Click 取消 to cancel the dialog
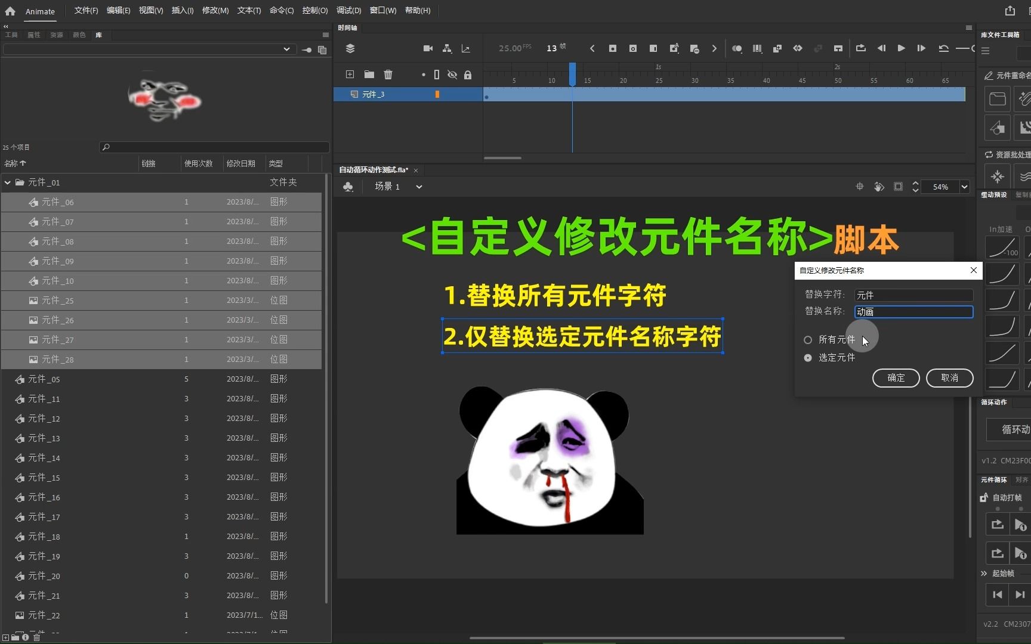 pyautogui.click(x=949, y=378)
